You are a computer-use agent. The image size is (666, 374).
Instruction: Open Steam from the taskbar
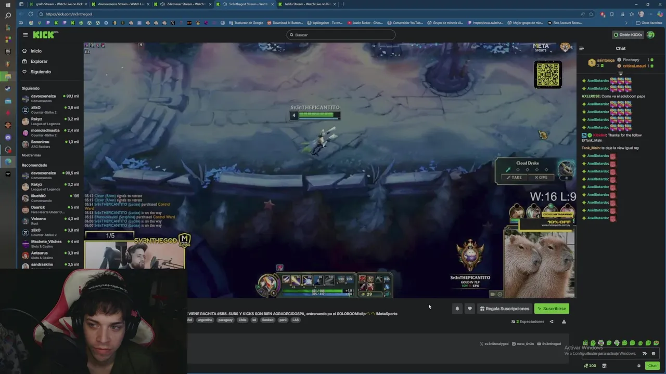pos(8,88)
